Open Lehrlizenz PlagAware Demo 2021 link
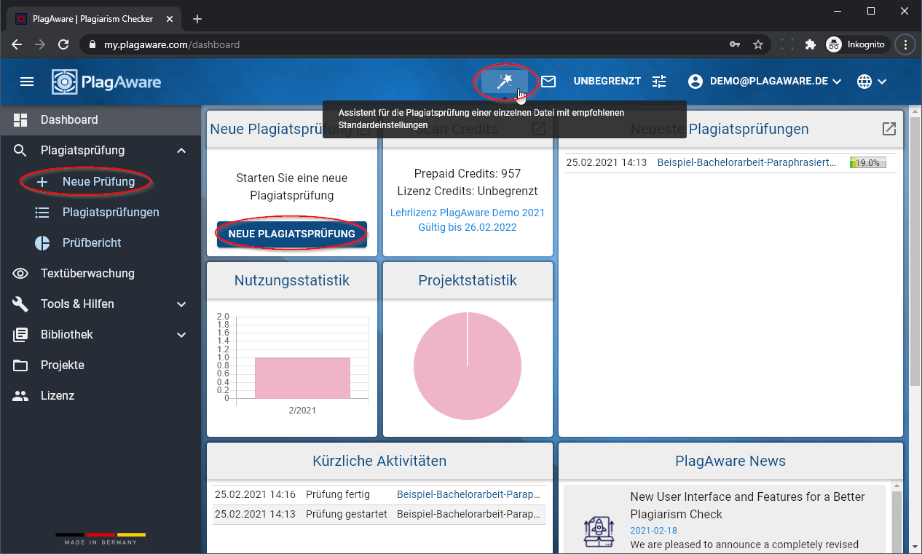922x554 pixels. tap(468, 213)
